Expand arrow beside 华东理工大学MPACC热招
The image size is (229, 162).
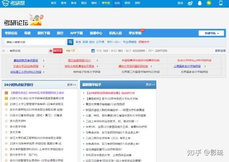44,72
